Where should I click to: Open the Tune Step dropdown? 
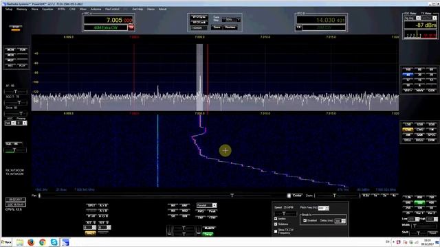231,20
